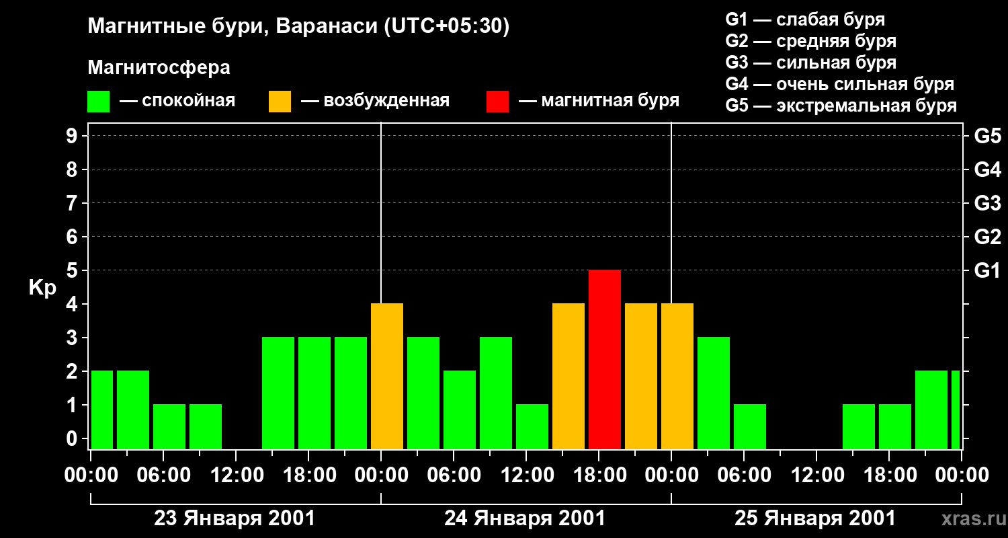
Task: Click the 'Магнитосфера' heading
Action: click(159, 68)
